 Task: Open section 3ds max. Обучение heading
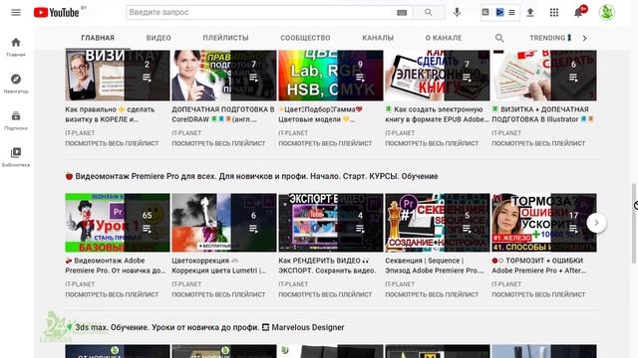pos(205,327)
